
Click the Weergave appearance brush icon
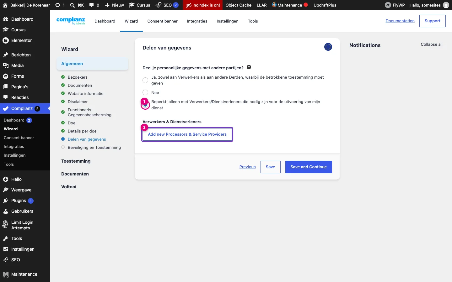6,190
